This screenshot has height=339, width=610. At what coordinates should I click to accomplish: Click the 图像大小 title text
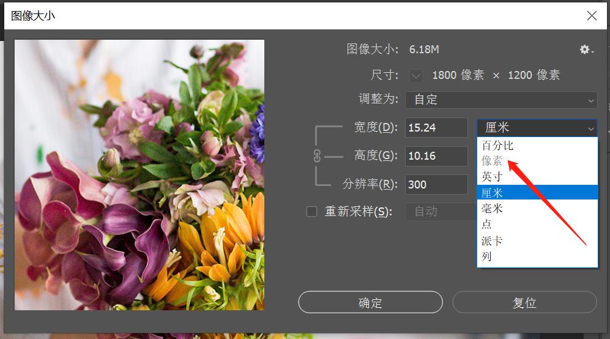33,15
